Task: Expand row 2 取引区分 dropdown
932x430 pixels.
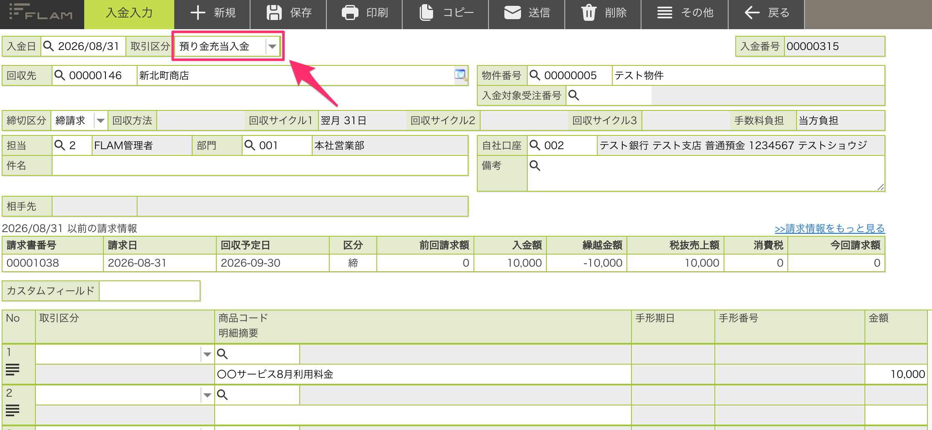Action: coord(207,395)
